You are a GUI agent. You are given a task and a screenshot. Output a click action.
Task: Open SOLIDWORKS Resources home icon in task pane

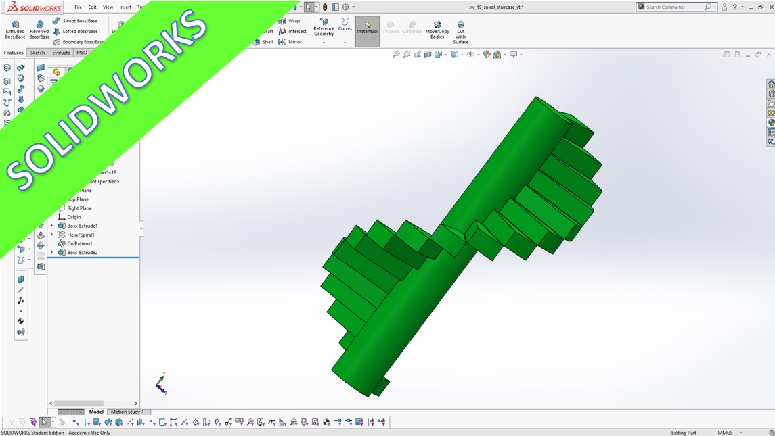(771, 84)
